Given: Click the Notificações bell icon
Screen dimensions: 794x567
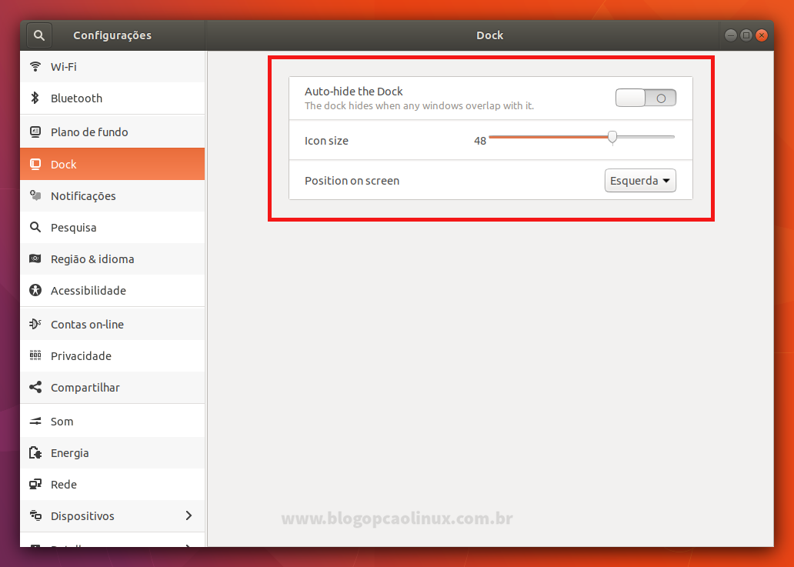Looking at the screenshot, I should (x=35, y=195).
